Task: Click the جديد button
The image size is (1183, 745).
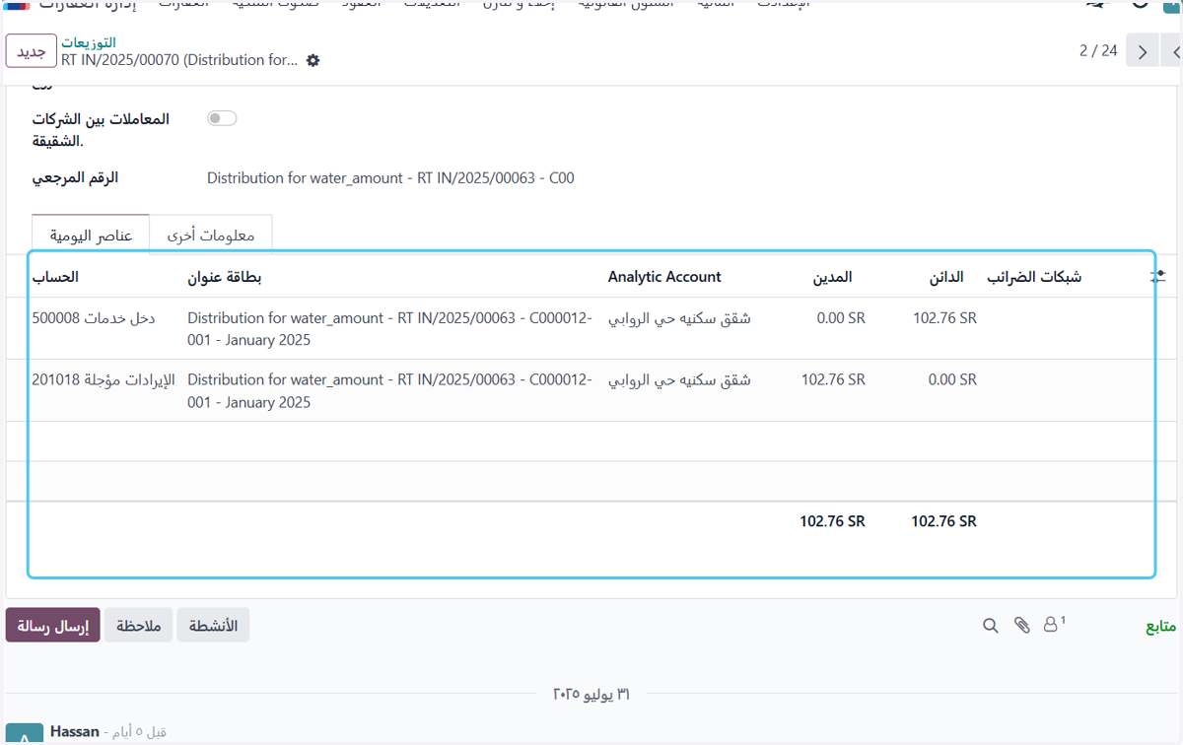Action: click(x=32, y=52)
